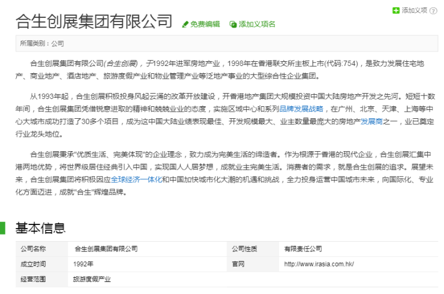Screen dimensions: 444x294
Task: Select the 官网 label cell
Action: point(253,264)
